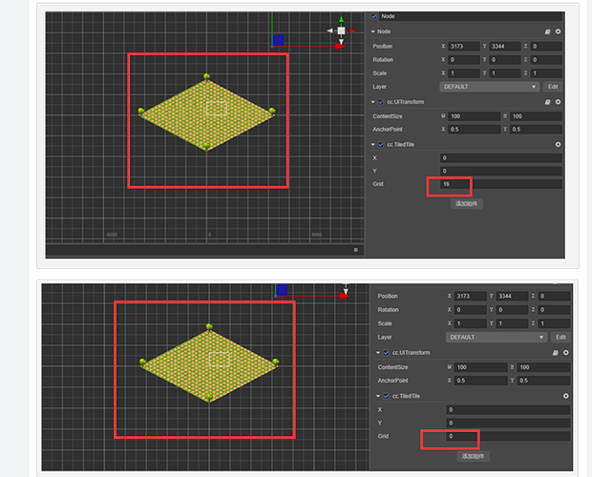Disable cc.UITransform component checkbox, lower screenshot
This screenshot has height=477, width=592.
point(386,353)
